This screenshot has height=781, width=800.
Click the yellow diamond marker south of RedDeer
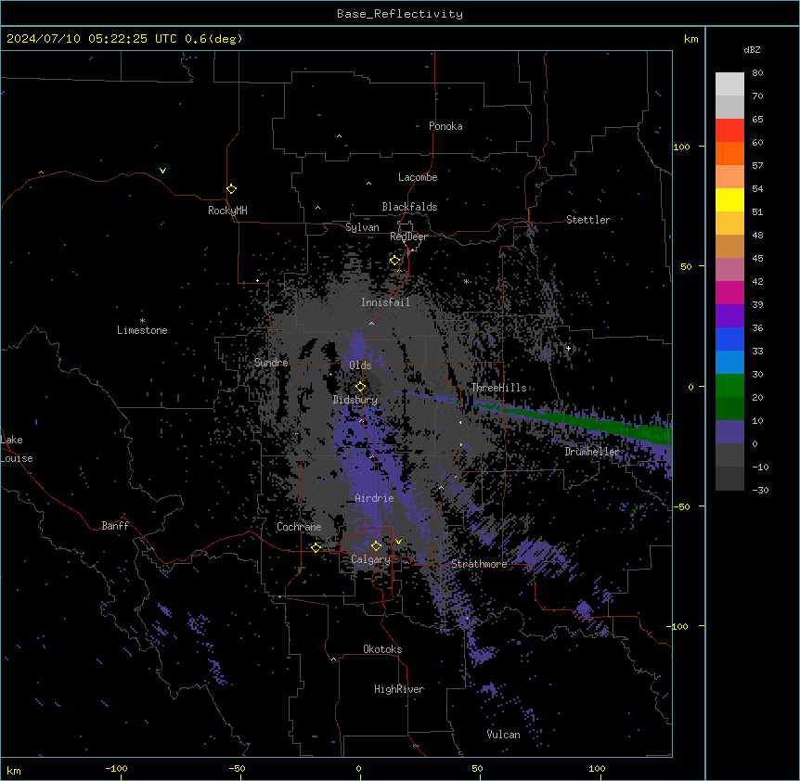(394, 261)
